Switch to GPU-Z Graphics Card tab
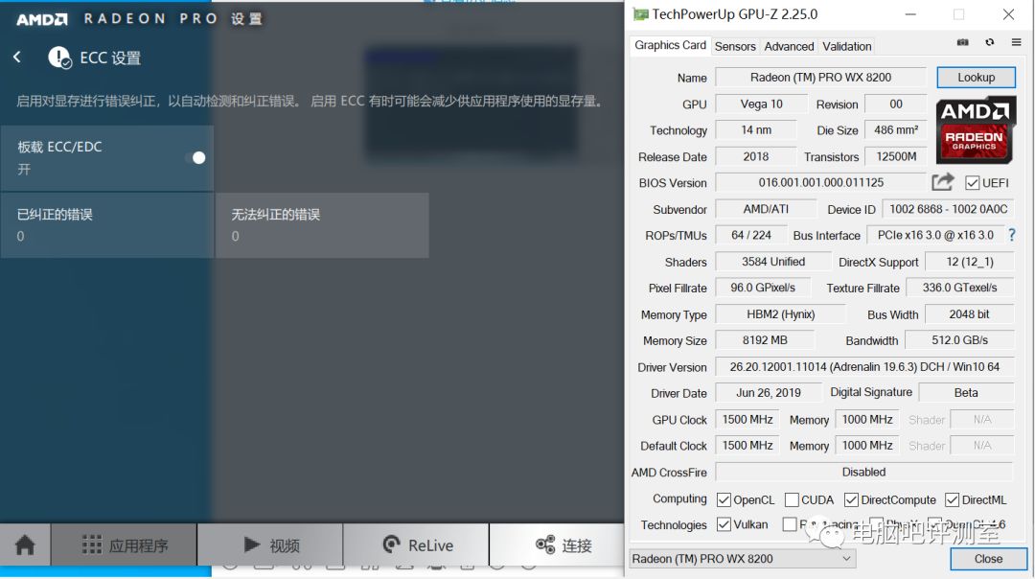 tap(669, 46)
